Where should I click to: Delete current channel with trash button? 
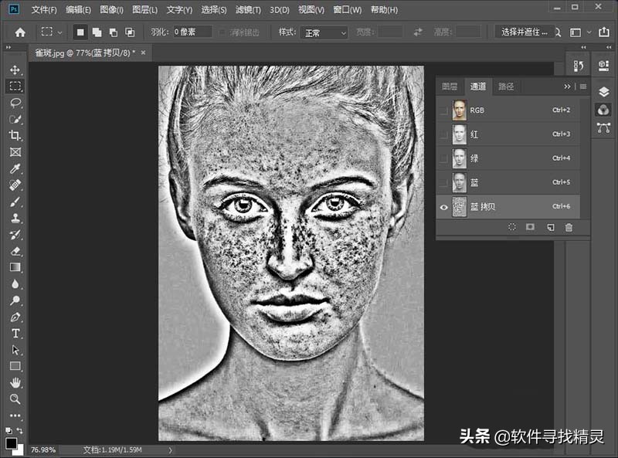[569, 226]
